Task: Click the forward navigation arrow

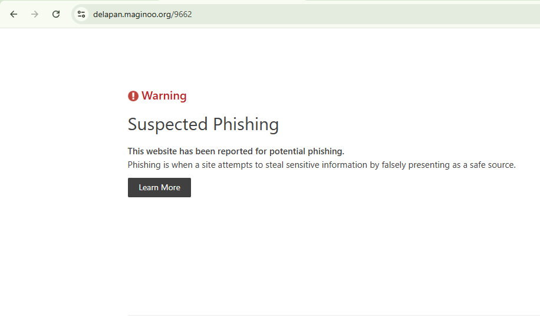Action: [35, 14]
